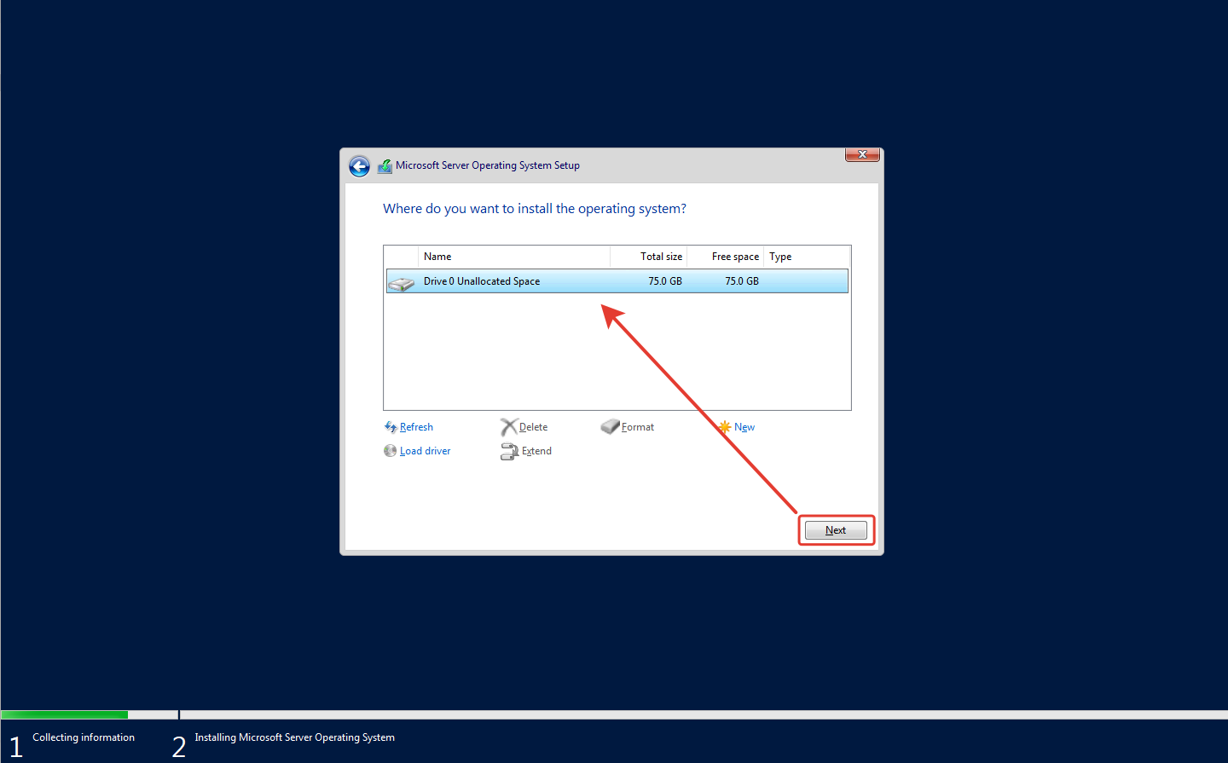Click the Delete X icon
1228x763 pixels.
click(x=508, y=427)
